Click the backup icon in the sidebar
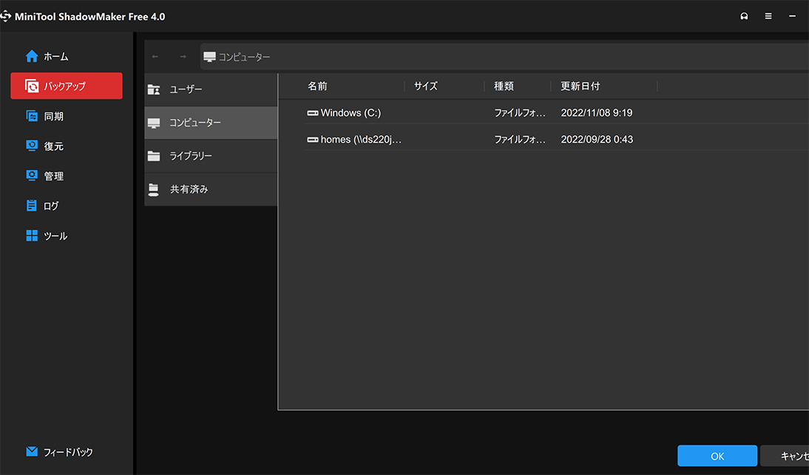809x475 pixels. 32,86
